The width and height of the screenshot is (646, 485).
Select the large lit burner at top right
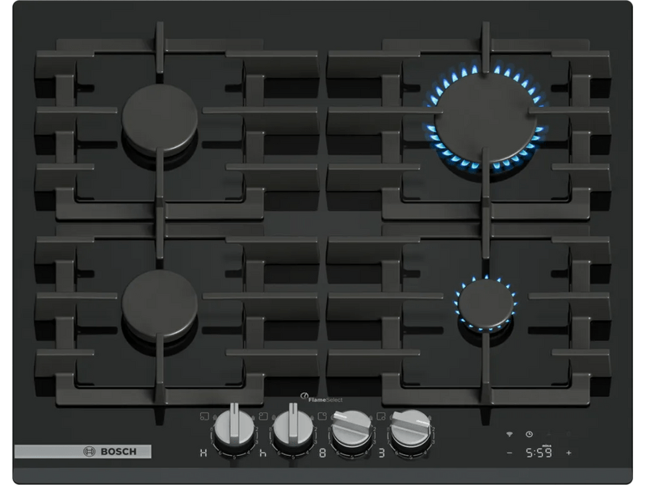click(484, 118)
